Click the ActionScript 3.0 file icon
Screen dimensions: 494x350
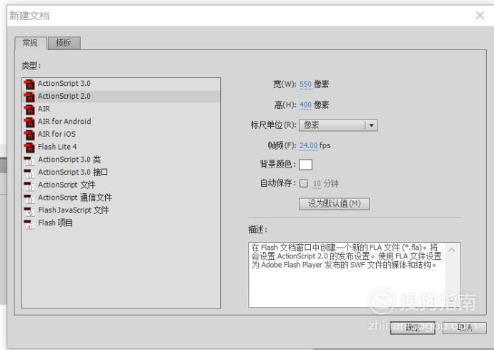click(29, 84)
